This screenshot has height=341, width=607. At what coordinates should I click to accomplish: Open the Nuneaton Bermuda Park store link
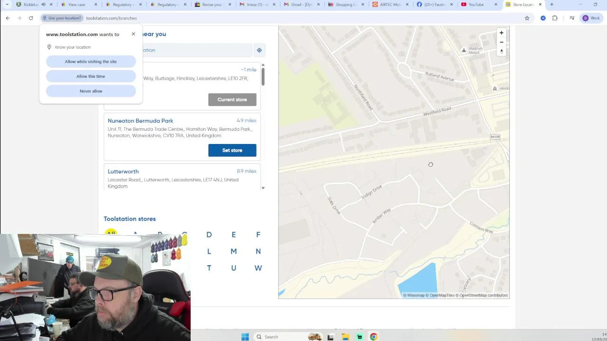[x=140, y=121]
